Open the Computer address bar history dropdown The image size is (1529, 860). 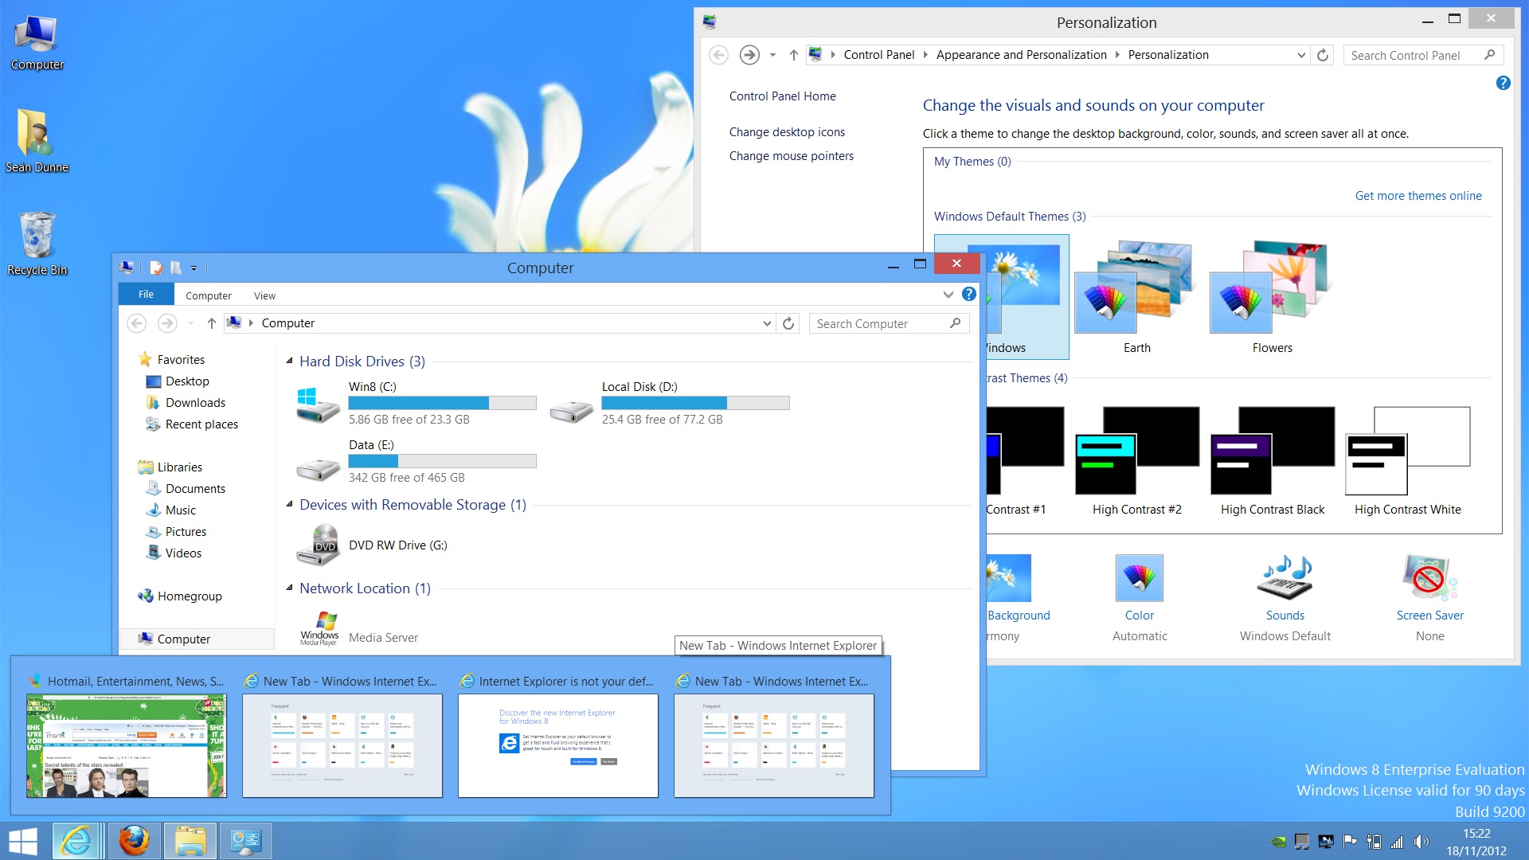[x=767, y=323]
